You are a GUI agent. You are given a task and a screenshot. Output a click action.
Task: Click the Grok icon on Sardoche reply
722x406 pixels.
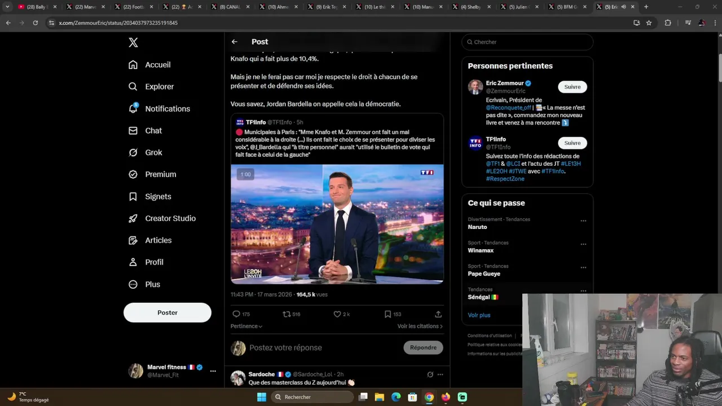pos(430,374)
